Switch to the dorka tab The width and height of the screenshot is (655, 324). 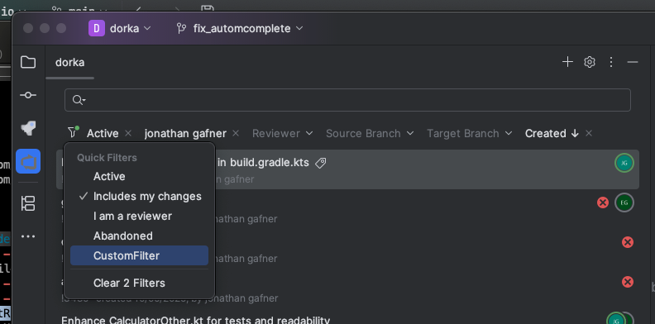(69, 63)
